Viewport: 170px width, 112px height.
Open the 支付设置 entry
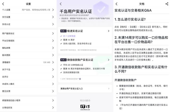(x=28, y=17)
